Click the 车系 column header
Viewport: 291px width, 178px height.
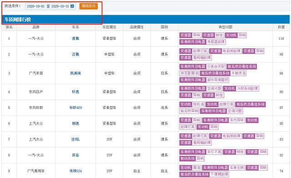75,27
